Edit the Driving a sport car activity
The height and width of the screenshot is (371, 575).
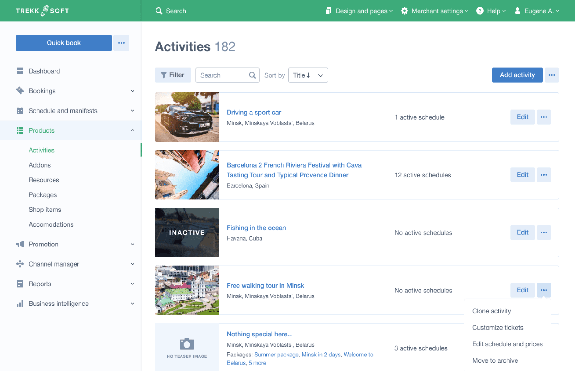coord(523,117)
